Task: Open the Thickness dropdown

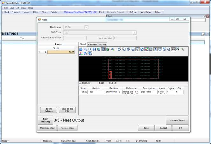Action: pyautogui.click(x=86, y=27)
